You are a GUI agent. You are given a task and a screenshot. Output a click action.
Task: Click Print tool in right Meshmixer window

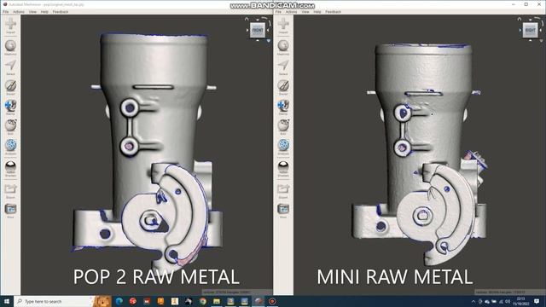click(x=283, y=211)
